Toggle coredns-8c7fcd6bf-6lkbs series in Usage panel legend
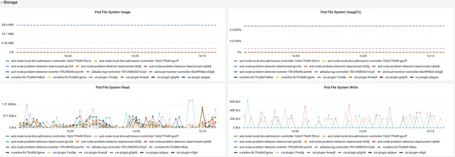The width and height of the screenshot is (455, 157). (x=28, y=77)
